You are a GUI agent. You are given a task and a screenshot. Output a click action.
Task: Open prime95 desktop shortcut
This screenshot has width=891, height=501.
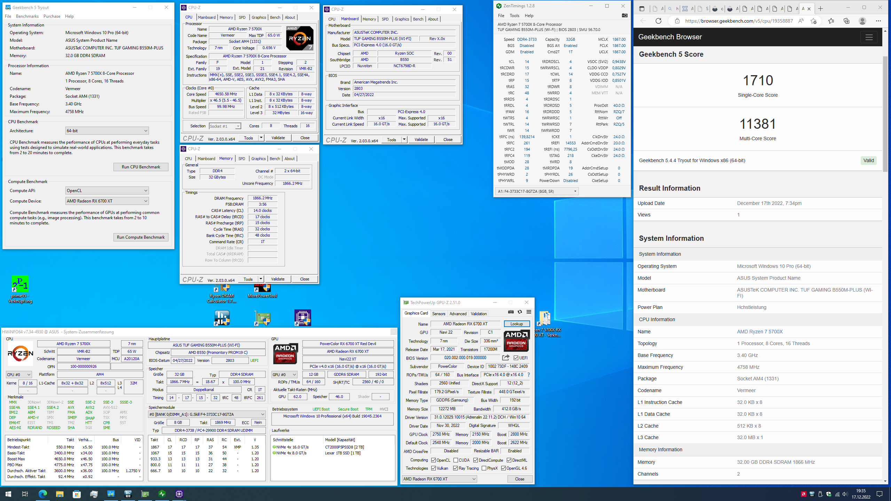20,289
